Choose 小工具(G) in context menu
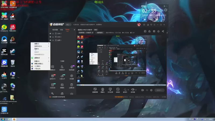Screen dimensions: 215x121 click(x=41, y=66)
